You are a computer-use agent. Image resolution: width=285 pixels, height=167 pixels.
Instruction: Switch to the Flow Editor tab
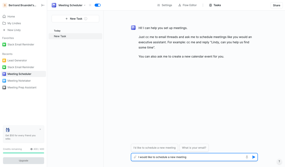pyautogui.click(x=188, y=5)
